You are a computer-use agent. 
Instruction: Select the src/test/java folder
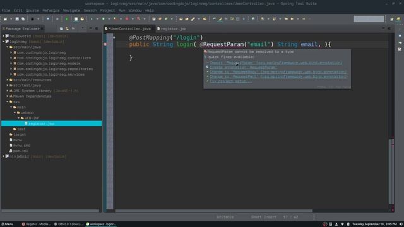pyautogui.click(x=27, y=85)
